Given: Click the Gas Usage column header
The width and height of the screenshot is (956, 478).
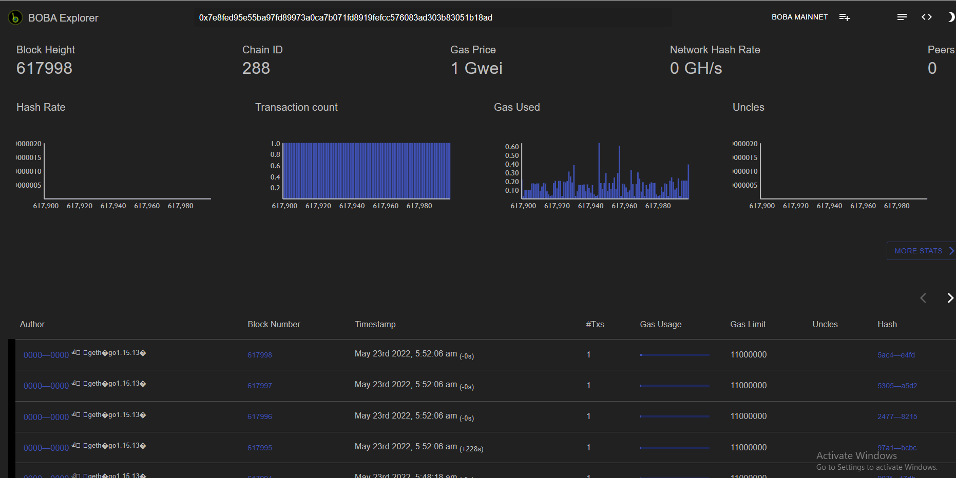Looking at the screenshot, I should point(661,324).
